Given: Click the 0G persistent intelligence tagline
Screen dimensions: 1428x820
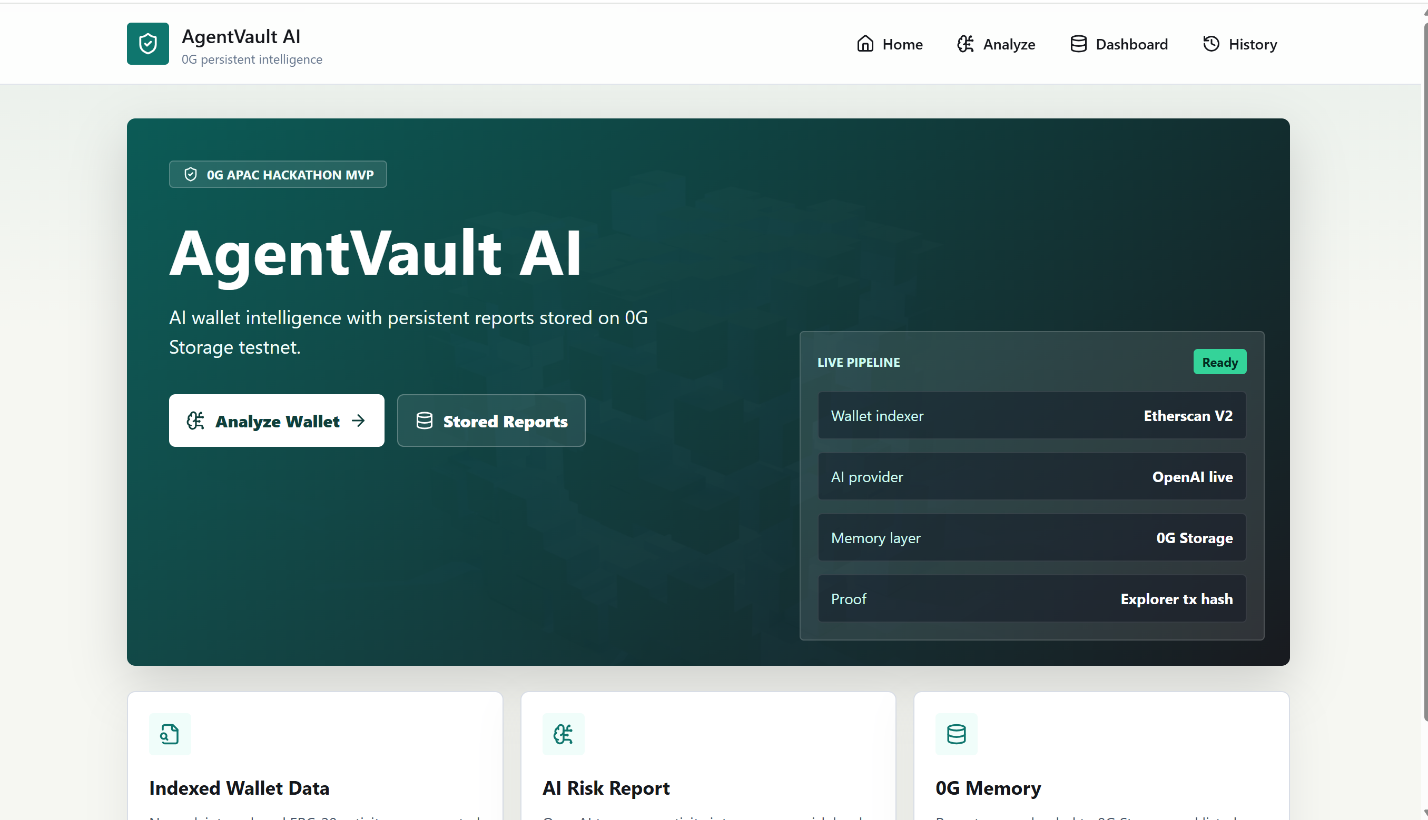Looking at the screenshot, I should [x=252, y=59].
